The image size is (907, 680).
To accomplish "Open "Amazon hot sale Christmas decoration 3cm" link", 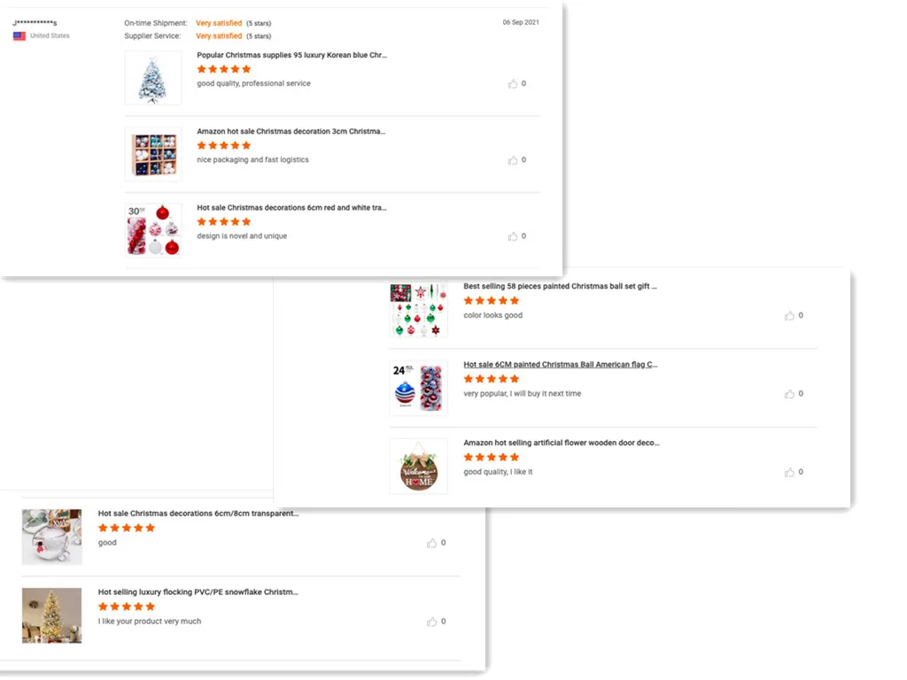I will [291, 131].
